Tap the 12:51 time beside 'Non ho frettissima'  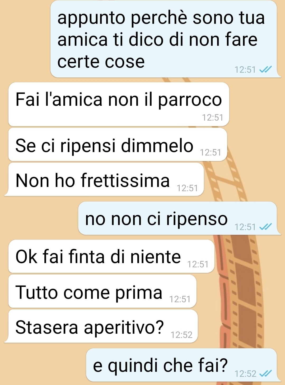(187, 188)
